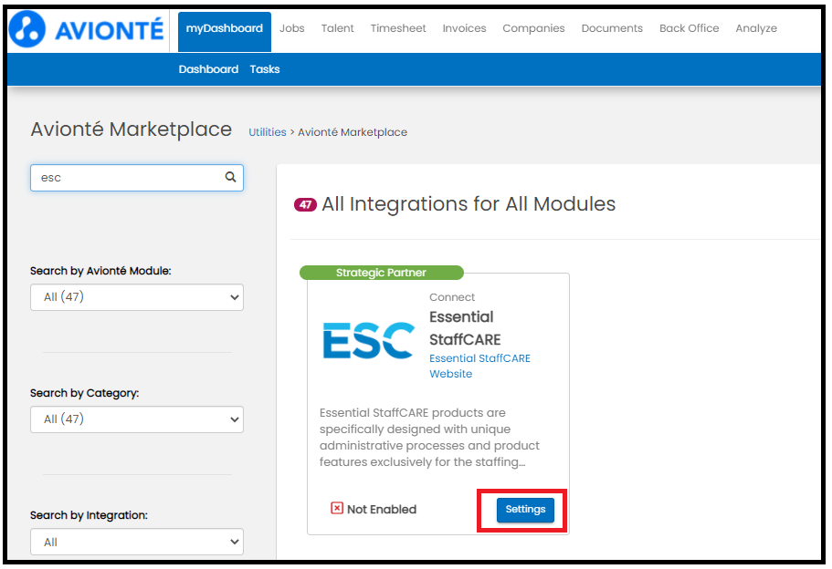Open the Jobs menu
Screen dimensions: 832x569
292,28
